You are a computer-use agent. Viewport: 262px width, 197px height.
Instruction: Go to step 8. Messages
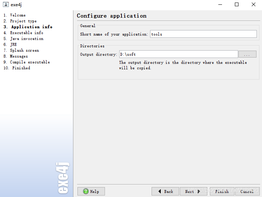[15, 56]
